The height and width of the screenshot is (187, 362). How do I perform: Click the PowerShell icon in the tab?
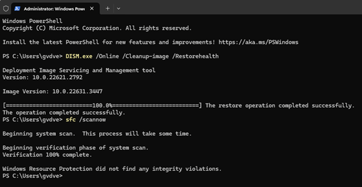coord(18,9)
